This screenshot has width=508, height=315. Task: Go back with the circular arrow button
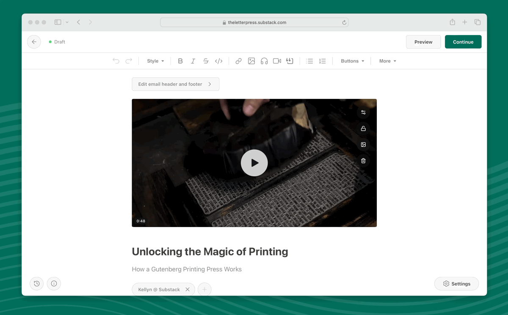point(34,42)
